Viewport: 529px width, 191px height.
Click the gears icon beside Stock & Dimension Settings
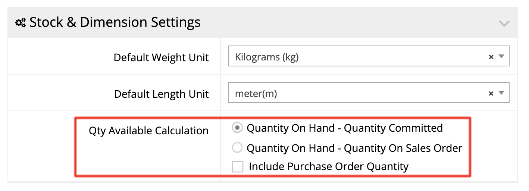tap(20, 23)
